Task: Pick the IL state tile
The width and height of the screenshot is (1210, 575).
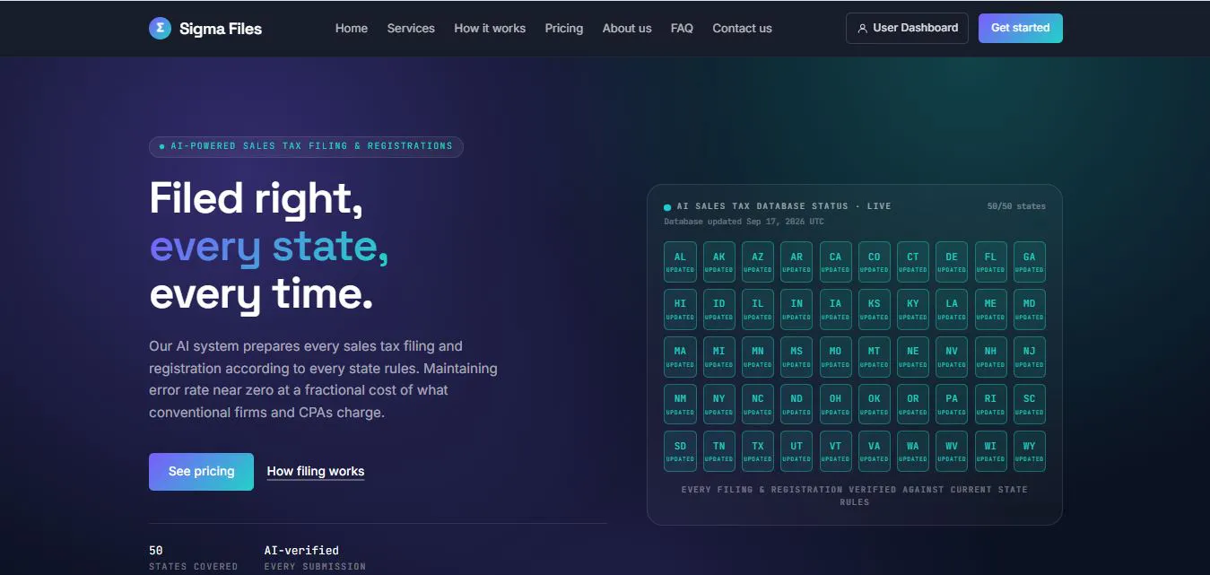Action: click(758, 309)
